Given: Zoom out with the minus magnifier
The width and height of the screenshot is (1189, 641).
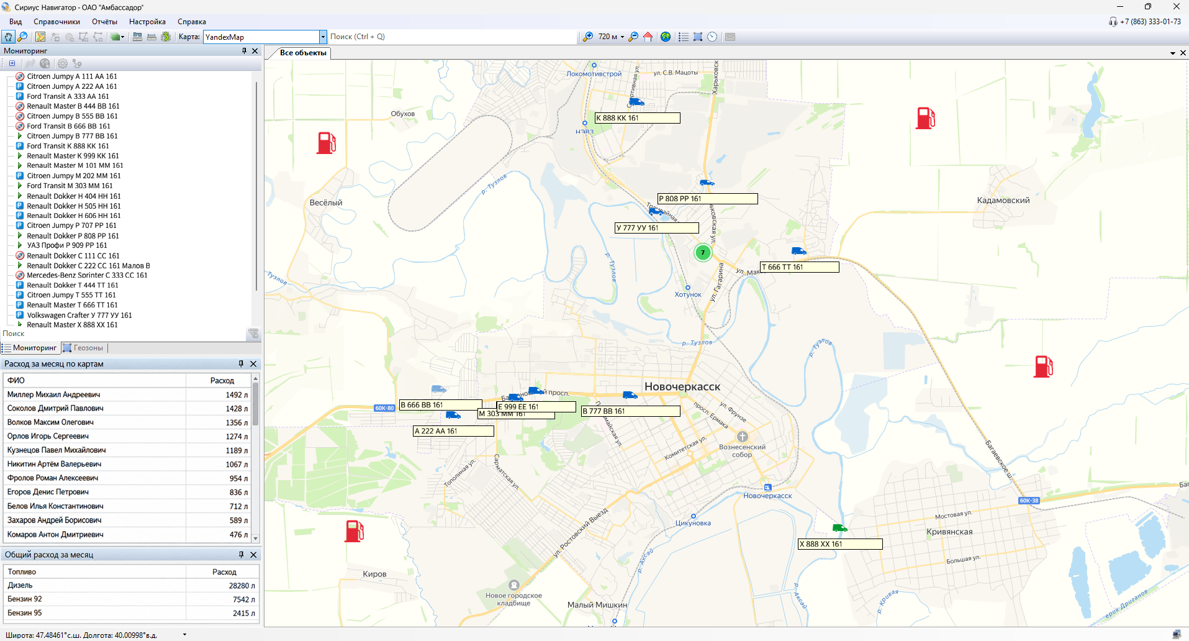Looking at the screenshot, I should pos(633,37).
